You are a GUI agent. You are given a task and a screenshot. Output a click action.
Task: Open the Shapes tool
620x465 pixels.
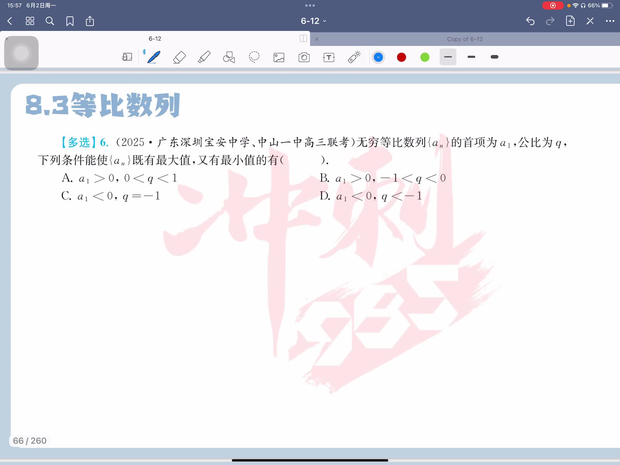[x=229, y=57]
